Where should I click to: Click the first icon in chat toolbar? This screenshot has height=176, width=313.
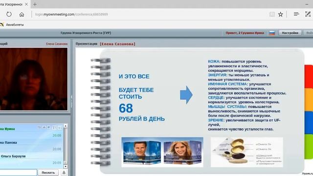point(39,127)
